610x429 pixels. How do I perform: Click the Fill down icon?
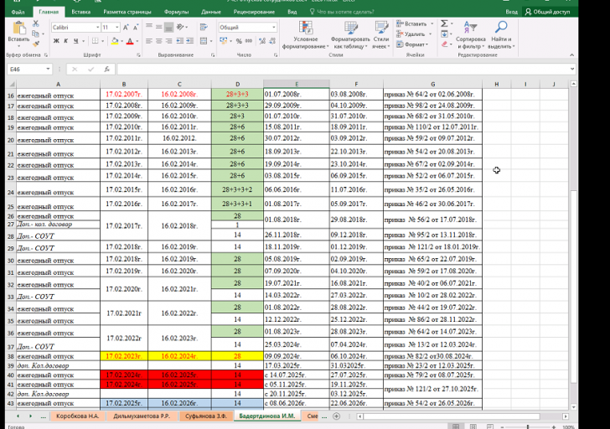coord(444,34)
